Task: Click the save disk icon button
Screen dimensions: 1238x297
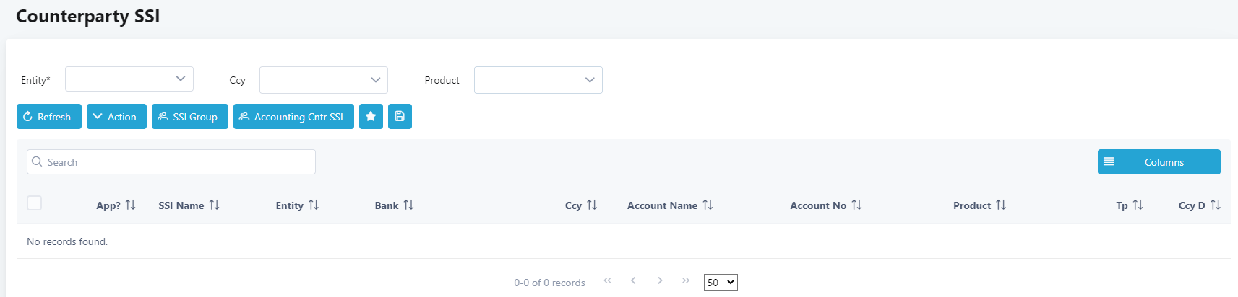Action: (x=400, y=117)
